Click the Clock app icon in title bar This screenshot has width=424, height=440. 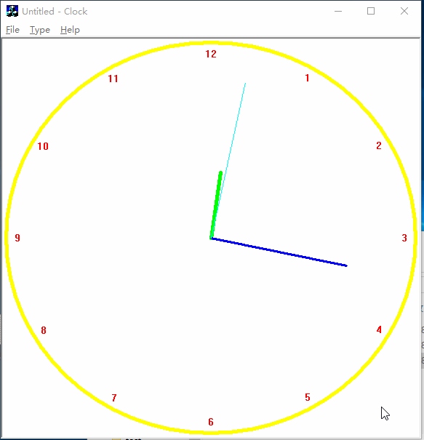pos(12,11)
